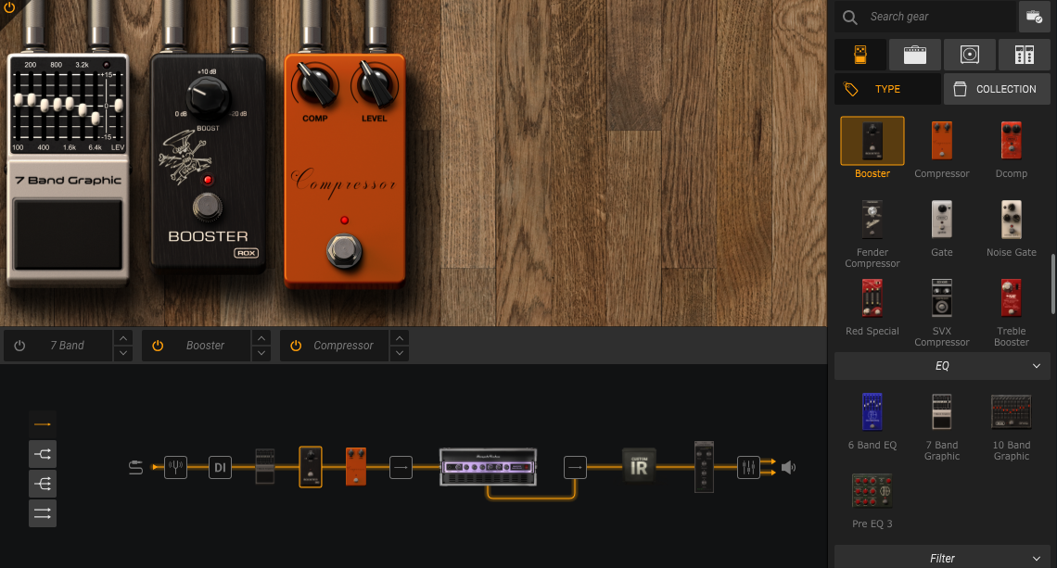The image size is (1057, 568).
Task: Open the custom IR block
Action: (x=639, y=466)
